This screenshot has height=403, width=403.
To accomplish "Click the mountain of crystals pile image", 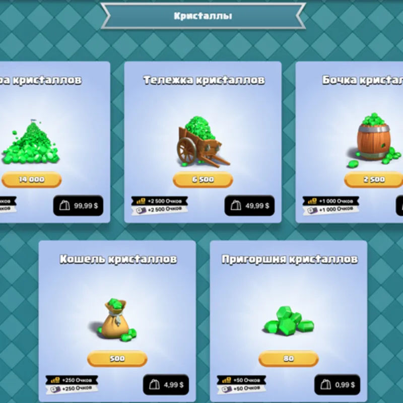I will pyautogui.click(x=31, y=142).
